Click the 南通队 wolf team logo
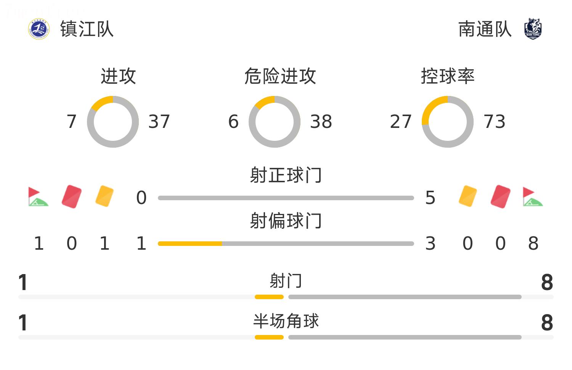The image size is (572, 370). [533, 29]
